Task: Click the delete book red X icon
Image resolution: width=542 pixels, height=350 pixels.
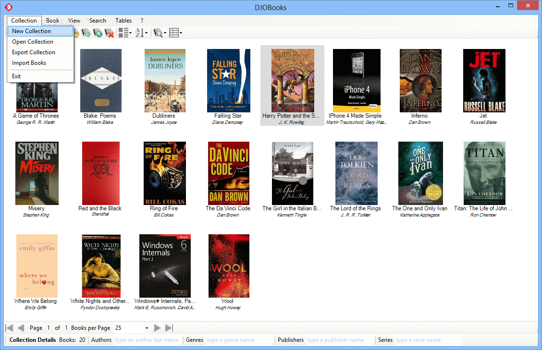Action: [x=109, y=33]
